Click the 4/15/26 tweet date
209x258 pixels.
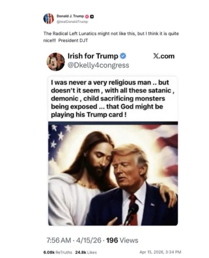89,241
